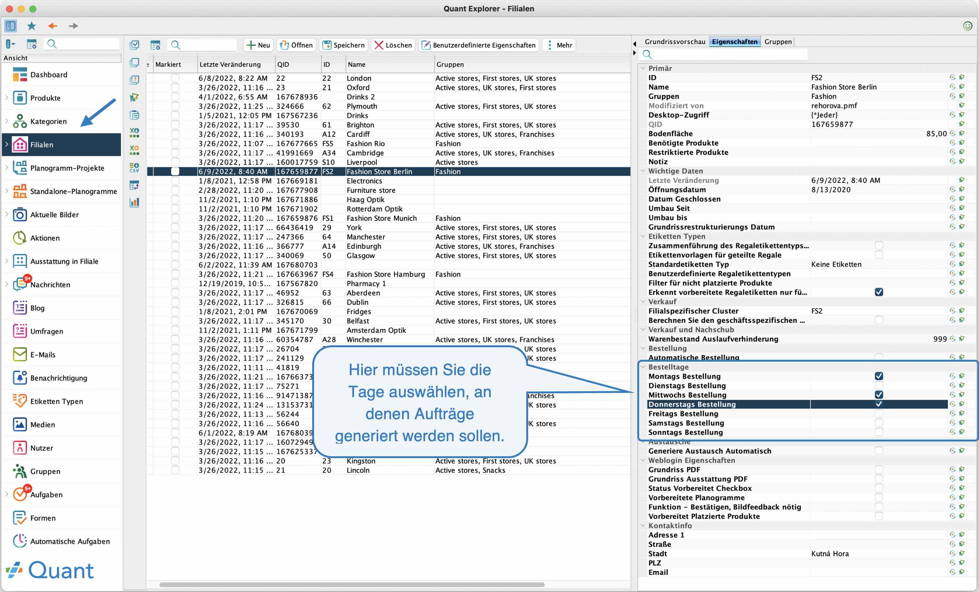The image size is (979, 592).
Task: Collapse the Wichtige Daten group
Action: (x=643, y=171)
